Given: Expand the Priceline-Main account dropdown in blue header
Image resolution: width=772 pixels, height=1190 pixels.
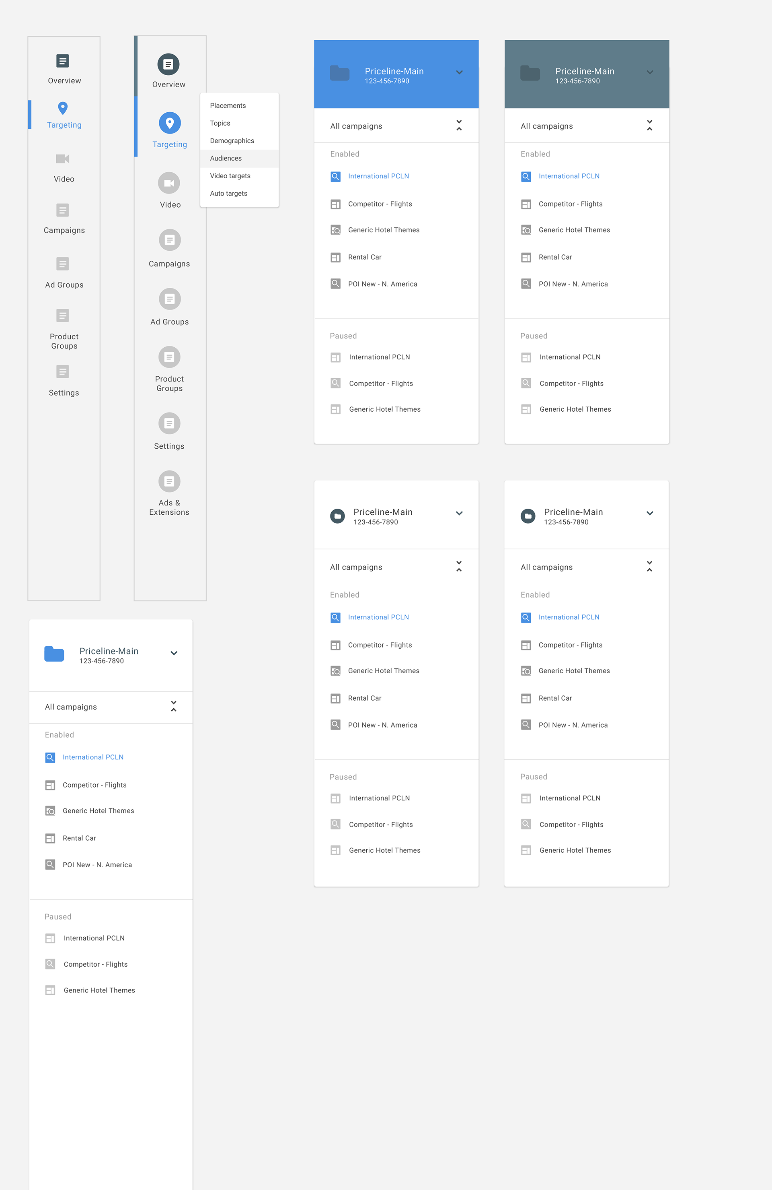Looking at the screenshot, I should click(x=459, y=72).
